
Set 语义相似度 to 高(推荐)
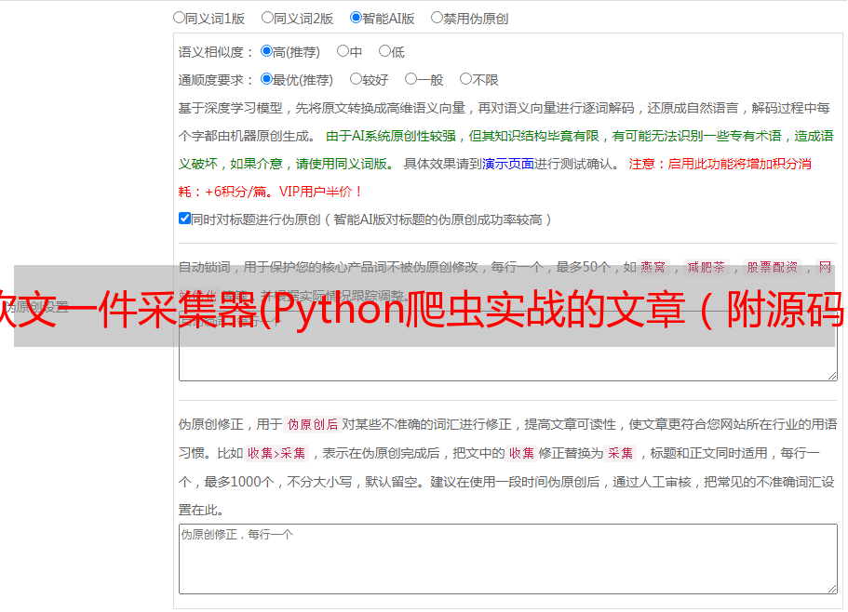pyautogui.click(x=266, y=51)
